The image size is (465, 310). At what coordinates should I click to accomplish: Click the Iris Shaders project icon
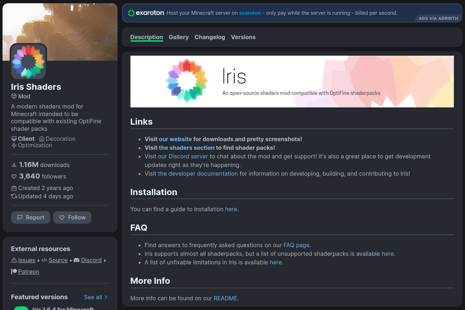click(x=28, y=61)
